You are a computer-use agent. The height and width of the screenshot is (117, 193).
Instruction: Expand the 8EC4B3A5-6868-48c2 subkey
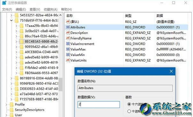click(x=16, y=42)
